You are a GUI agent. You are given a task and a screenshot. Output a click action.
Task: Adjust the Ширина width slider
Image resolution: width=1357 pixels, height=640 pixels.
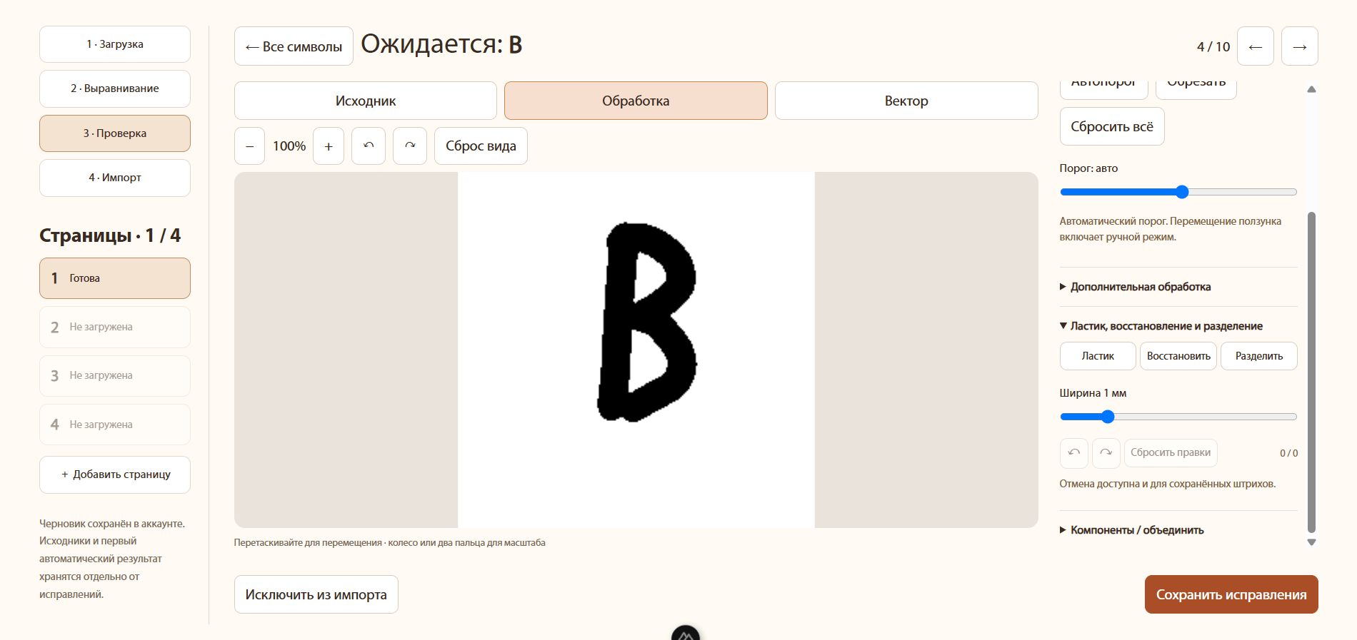click(1178, 417)
